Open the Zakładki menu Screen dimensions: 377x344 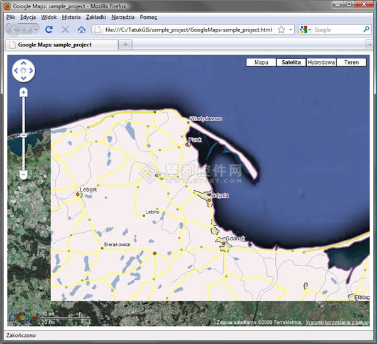point(96,18)
